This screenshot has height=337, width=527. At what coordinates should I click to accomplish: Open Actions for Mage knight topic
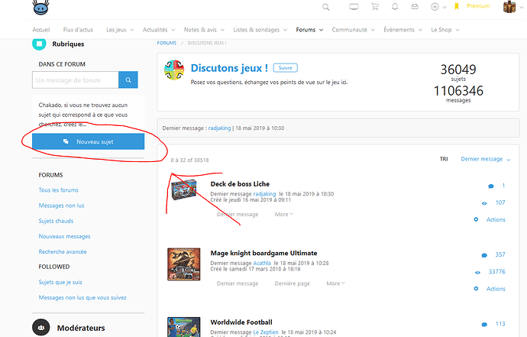490,289
